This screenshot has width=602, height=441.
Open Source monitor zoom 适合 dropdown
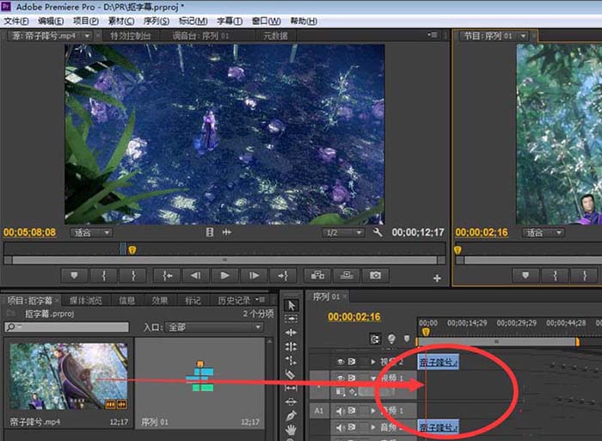coord(91,233)
